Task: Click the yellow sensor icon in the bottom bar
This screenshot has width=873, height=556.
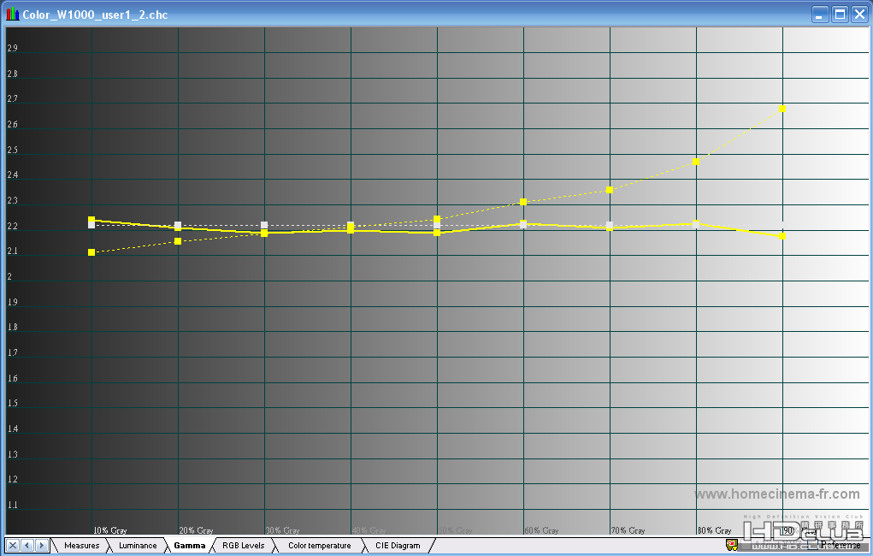Action: [x=732, y=545]
